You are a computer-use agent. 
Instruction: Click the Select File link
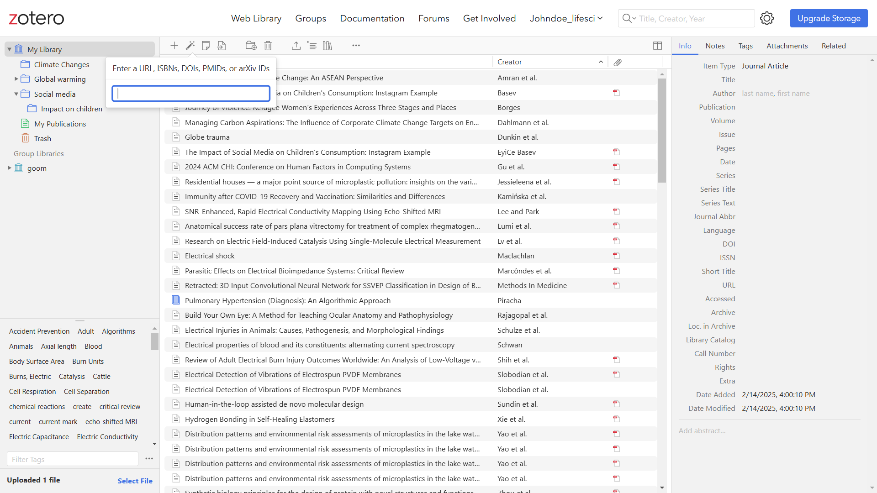[135, 481]
